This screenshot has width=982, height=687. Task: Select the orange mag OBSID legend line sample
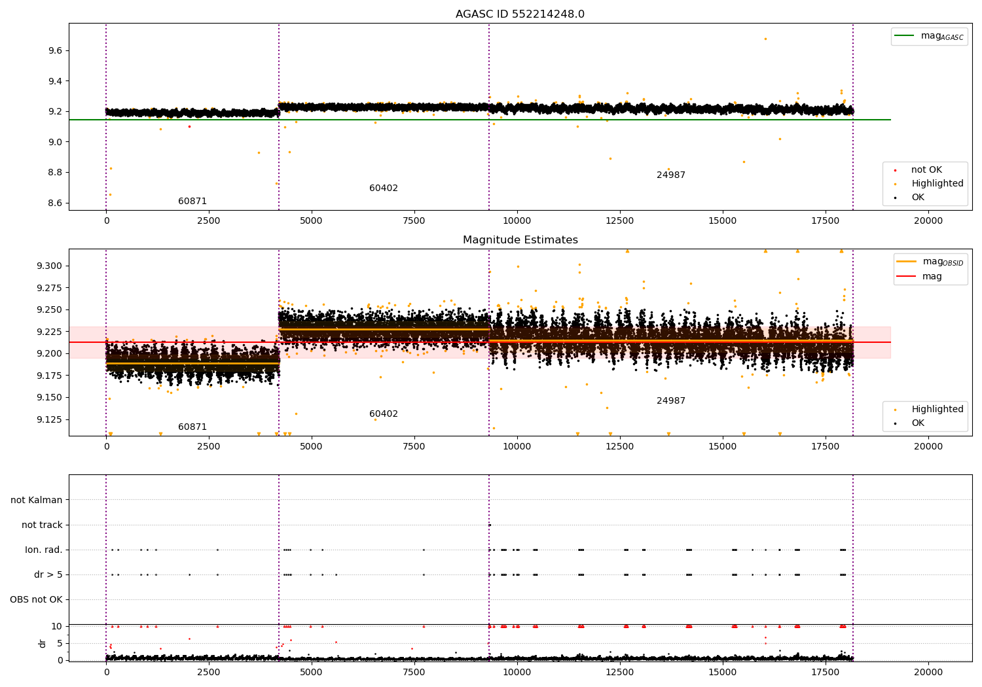point(907,262)
